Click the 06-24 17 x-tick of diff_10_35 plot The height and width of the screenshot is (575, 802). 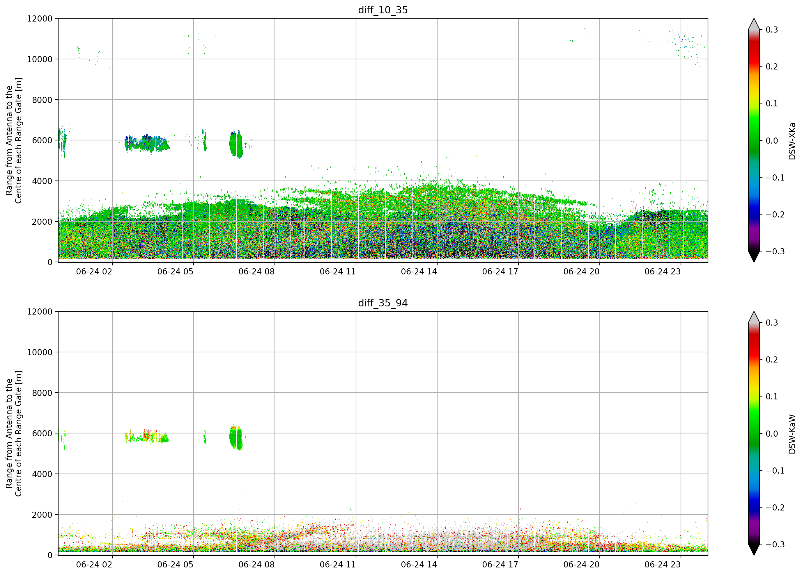pos(500,272)
